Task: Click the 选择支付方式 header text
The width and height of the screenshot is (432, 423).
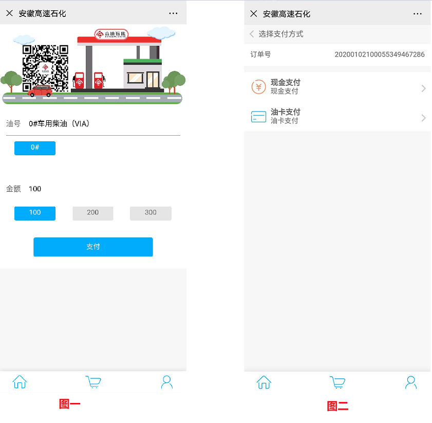Action: tap(281, 34)
